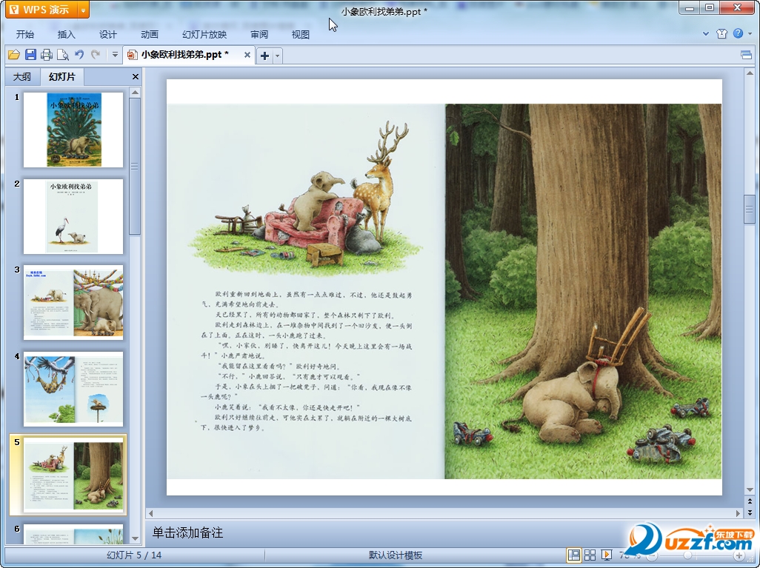760x568 pixels.
Task: Click horizontal scroll right arrow
Action: [739, 512]
